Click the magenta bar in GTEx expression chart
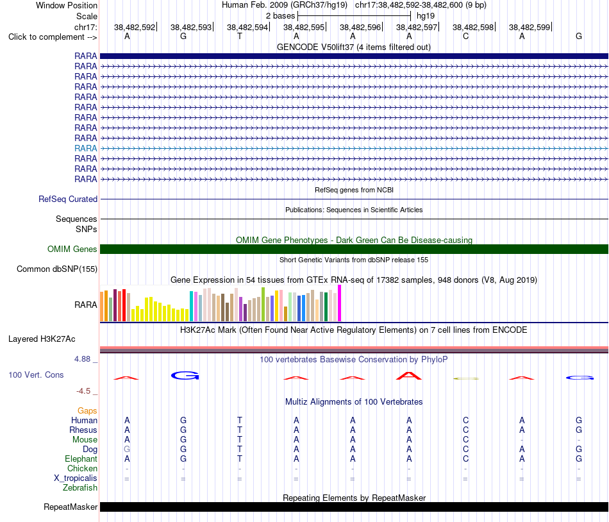The image size is (609, 522). (340, 303)
